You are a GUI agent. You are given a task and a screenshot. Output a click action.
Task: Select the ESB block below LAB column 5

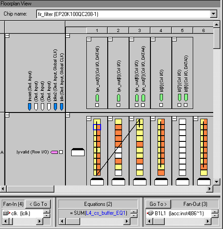[x=182, y=181]
